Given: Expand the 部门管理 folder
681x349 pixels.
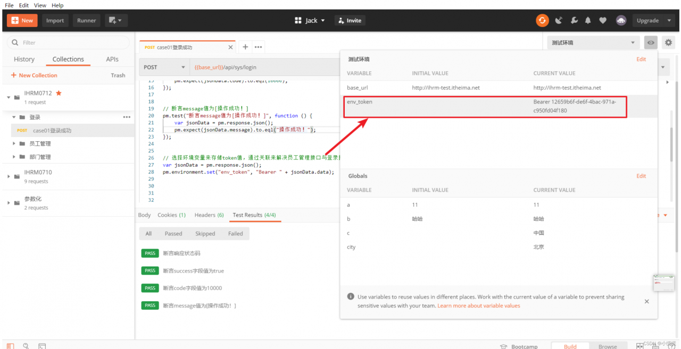Looking at the screenshot, I should click(14, 157).
